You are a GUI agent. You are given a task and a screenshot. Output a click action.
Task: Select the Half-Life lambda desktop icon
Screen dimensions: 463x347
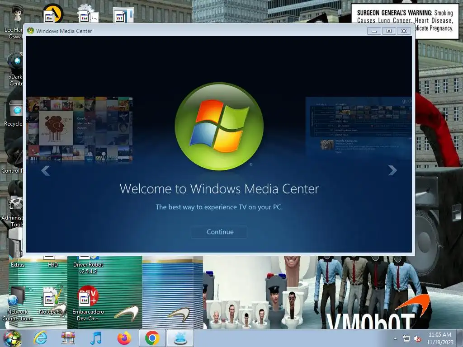53,13
